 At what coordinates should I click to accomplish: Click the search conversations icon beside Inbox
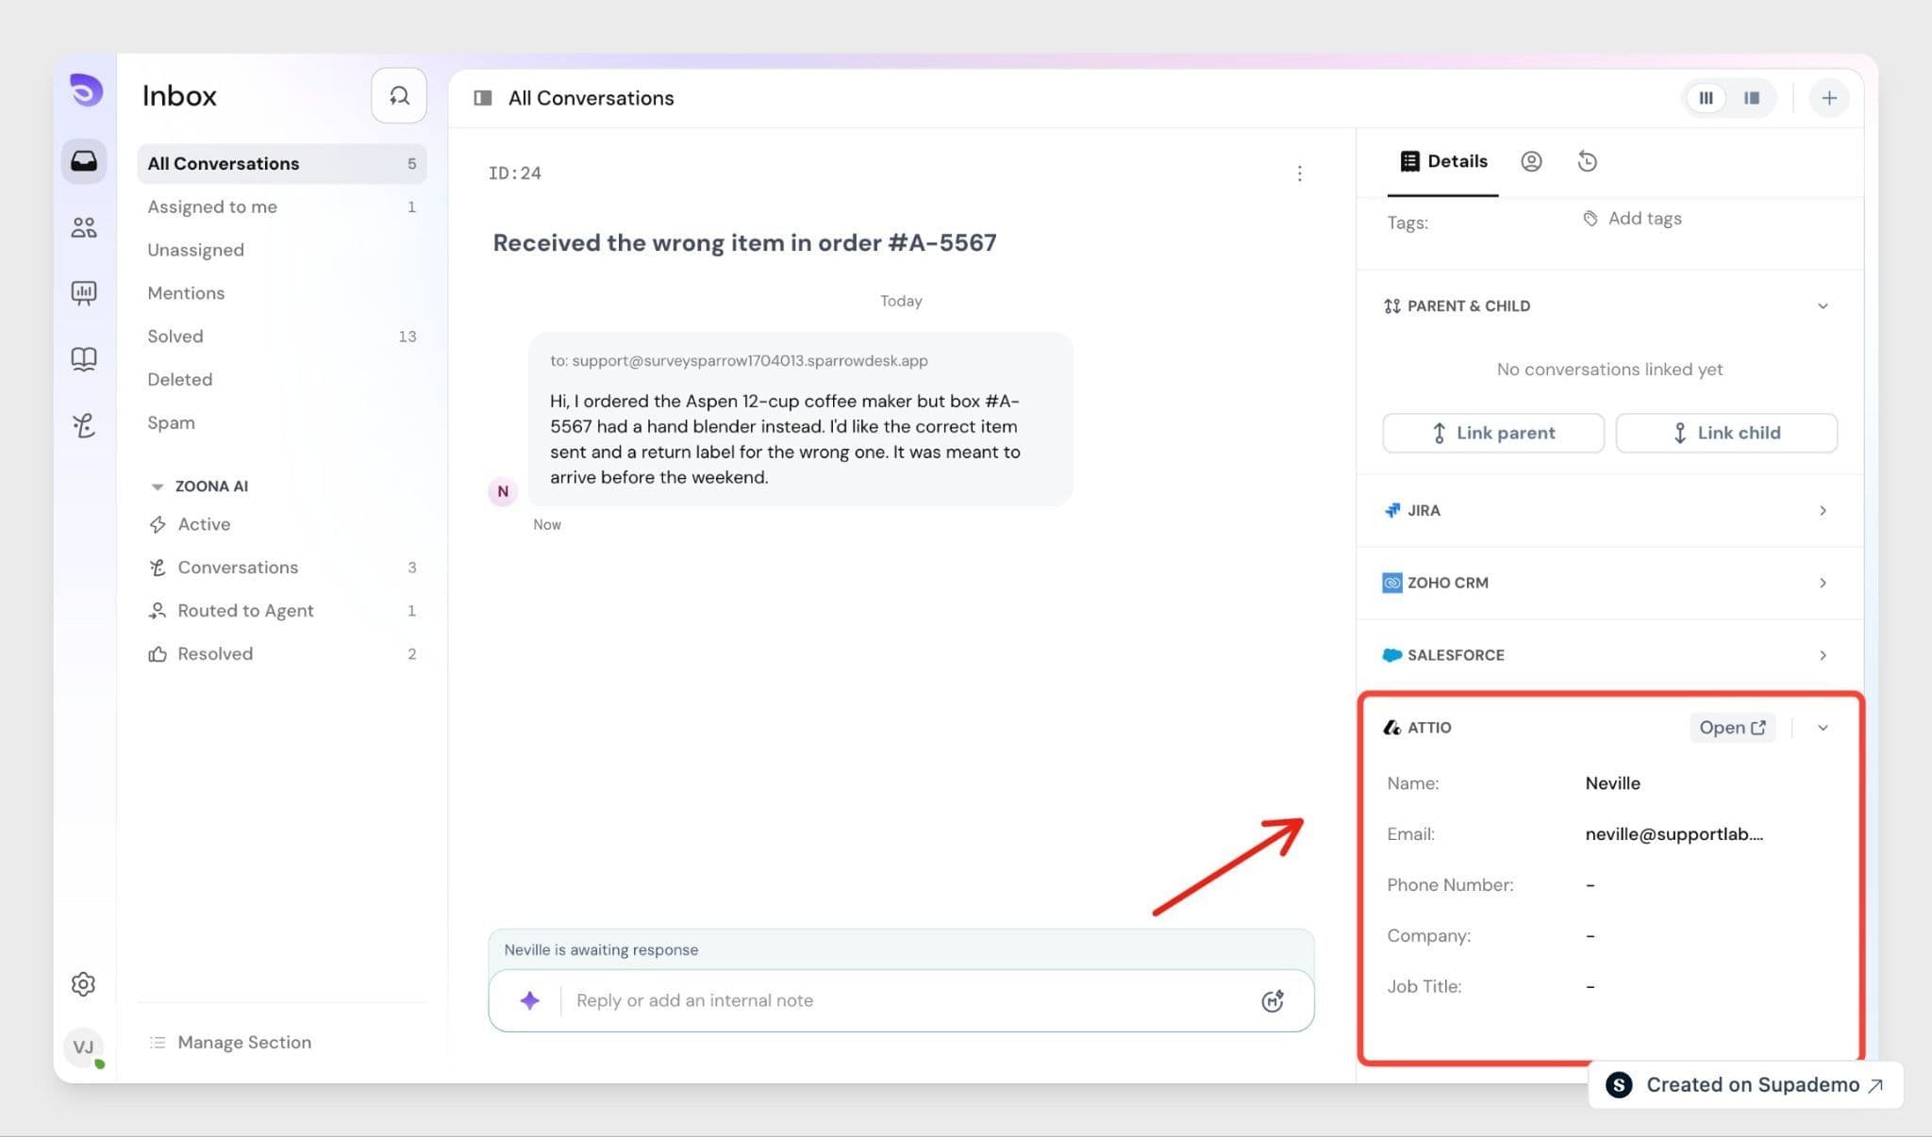(x=399, y=95)
